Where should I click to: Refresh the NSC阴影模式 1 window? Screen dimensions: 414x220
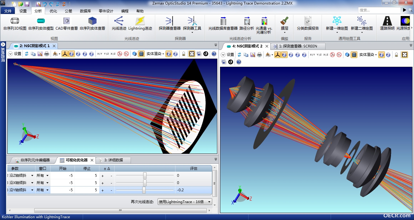click(27, 54)
